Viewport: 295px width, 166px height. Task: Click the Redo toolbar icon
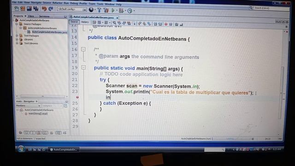coord(51,9)
